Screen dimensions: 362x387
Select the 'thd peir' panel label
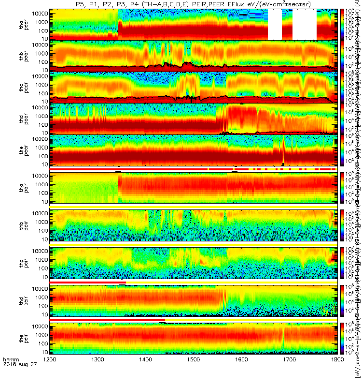(x=24, y=300)
